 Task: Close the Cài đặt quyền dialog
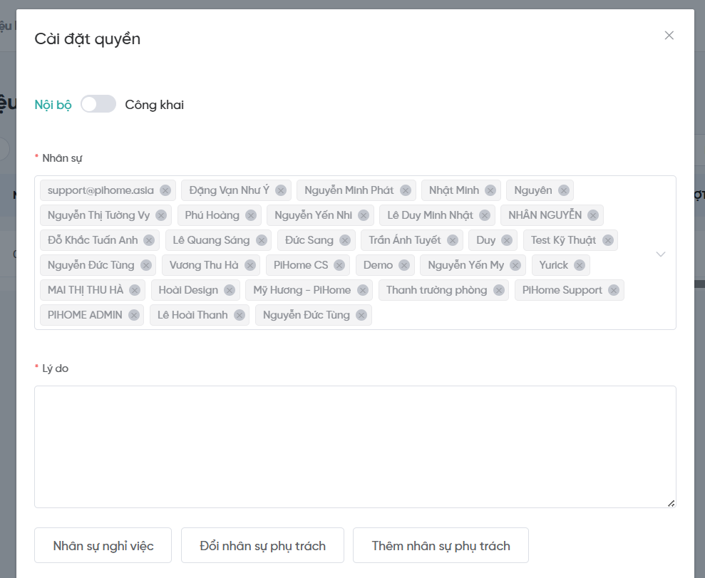(x=669, y=36)
